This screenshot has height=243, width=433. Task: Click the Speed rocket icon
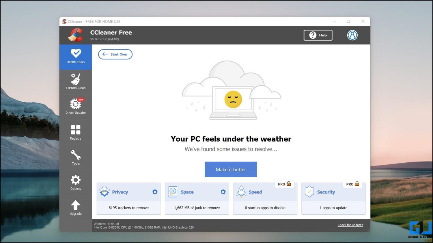pos(241,192)
